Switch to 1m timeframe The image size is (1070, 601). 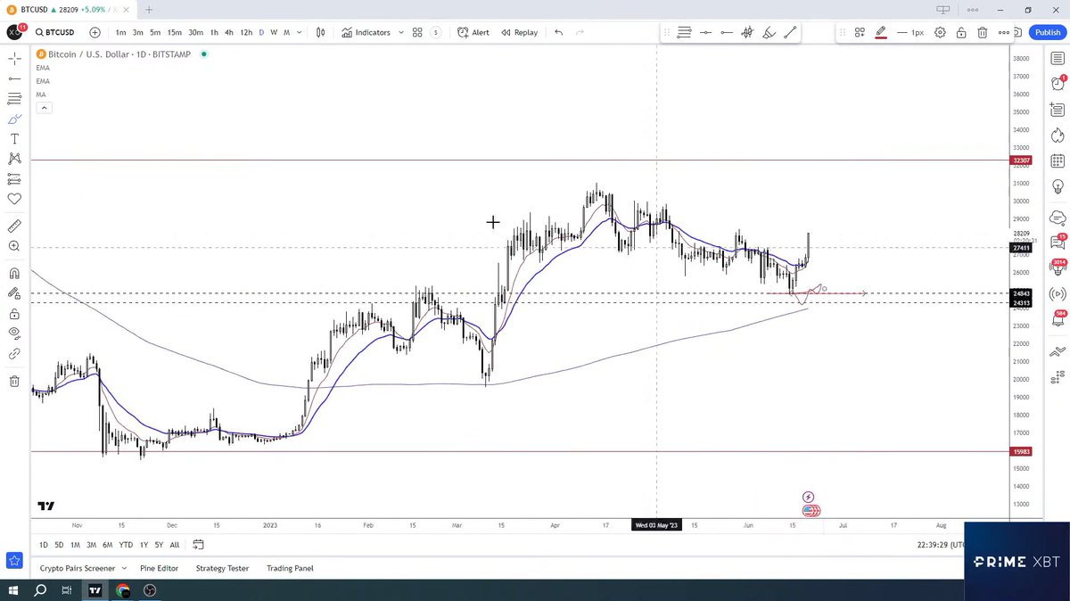(120, 32)
